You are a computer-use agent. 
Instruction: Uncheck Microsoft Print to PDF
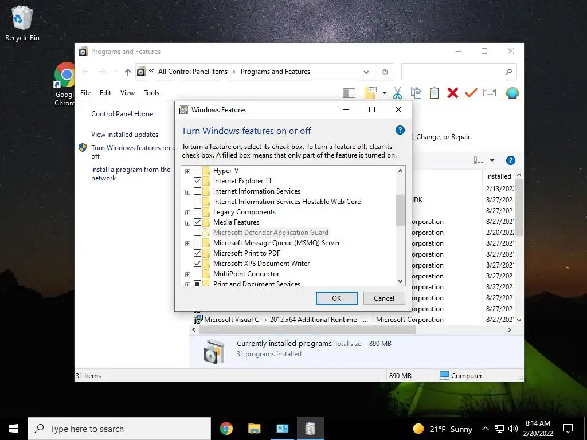pyautogui.click(x=197, y=253)
